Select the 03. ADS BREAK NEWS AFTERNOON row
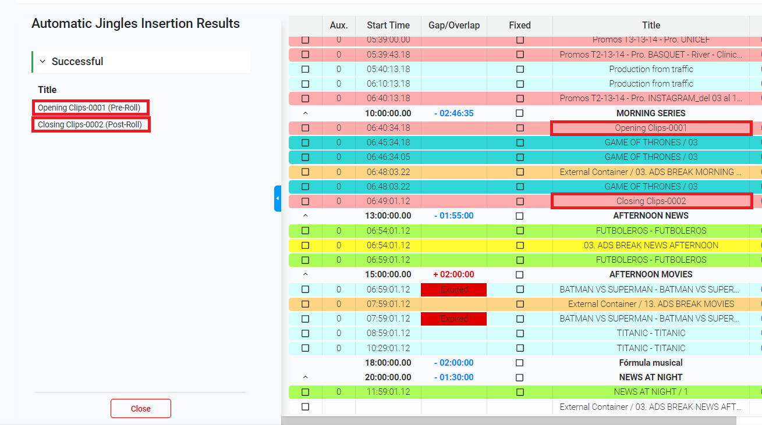 point(651,245)
